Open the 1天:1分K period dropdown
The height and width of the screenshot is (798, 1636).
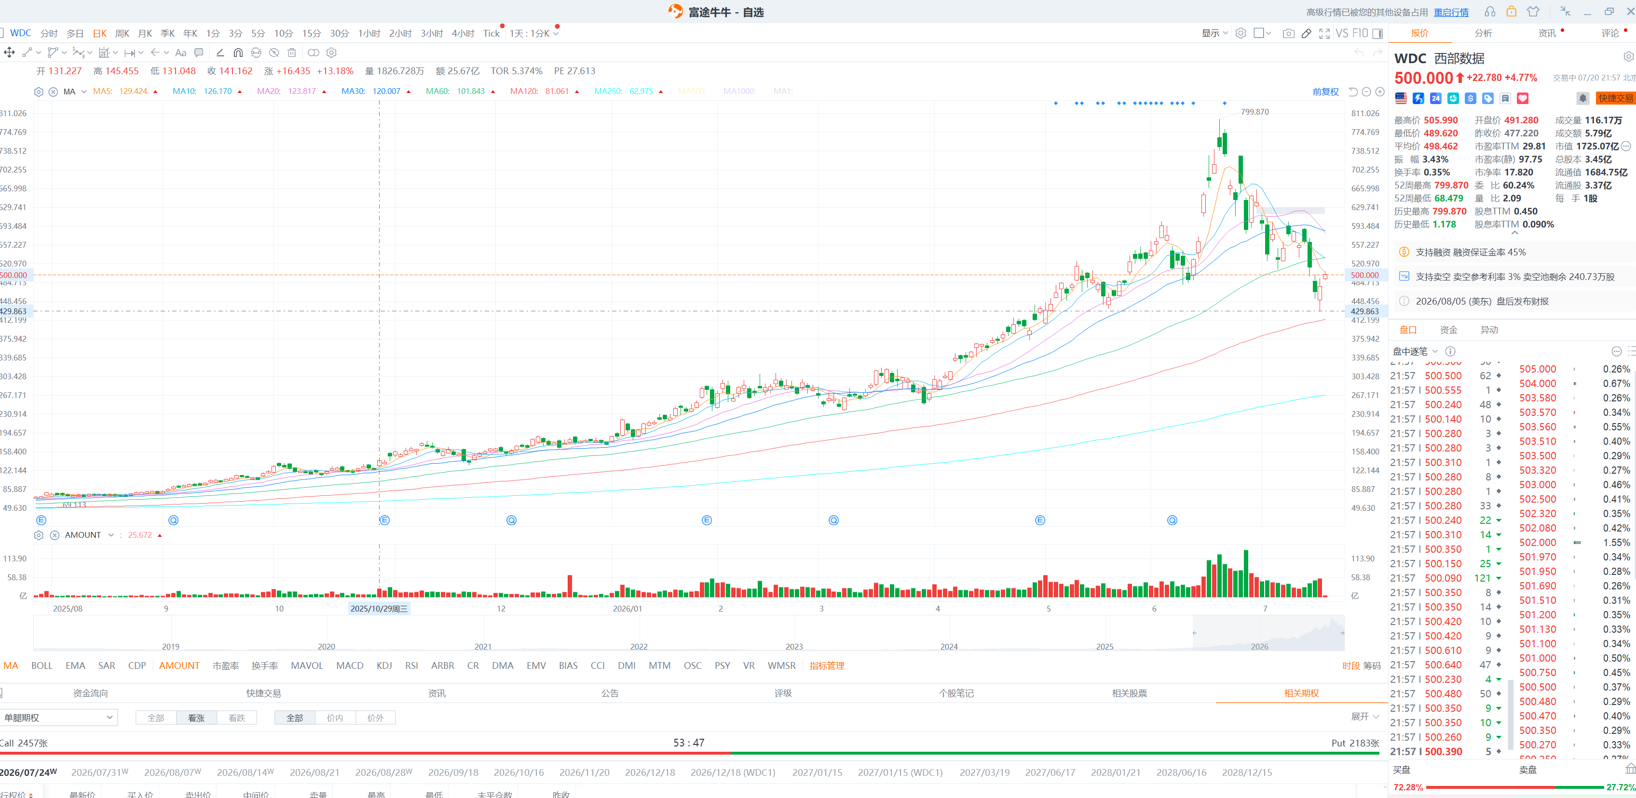pyautogui.click(x=533, y=34)
